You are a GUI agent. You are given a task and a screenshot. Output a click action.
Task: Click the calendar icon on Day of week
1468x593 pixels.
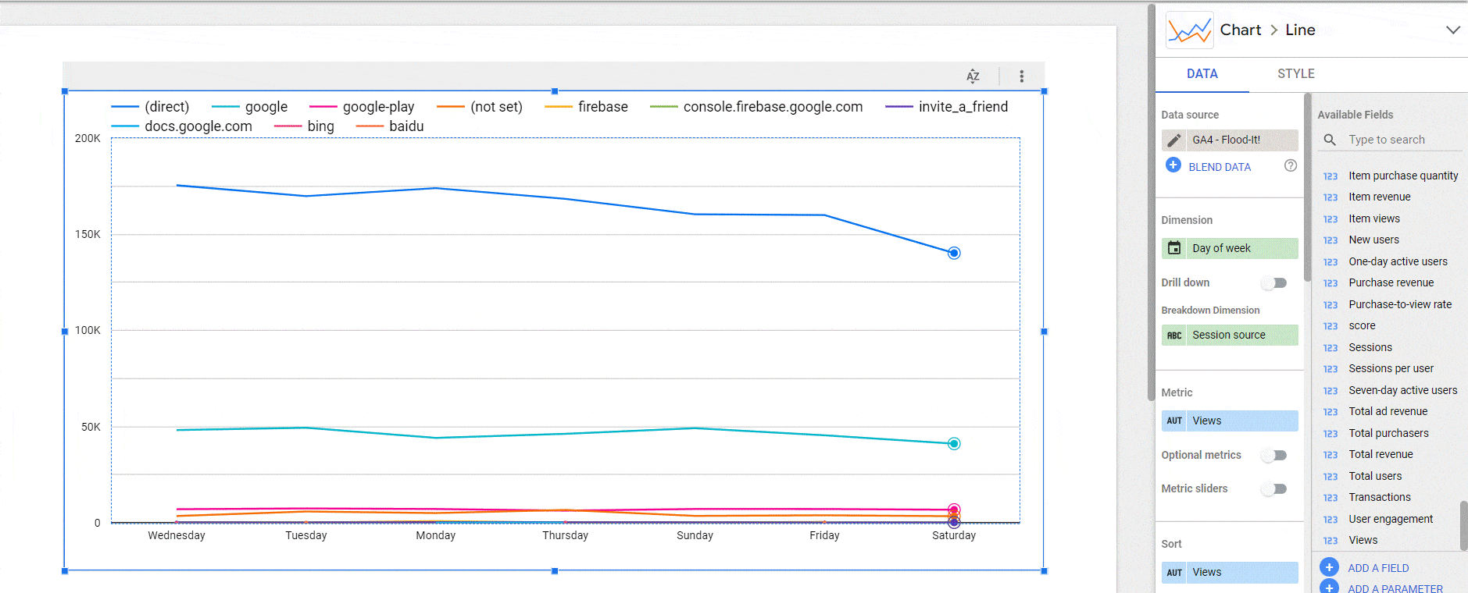click(1173, 248)
